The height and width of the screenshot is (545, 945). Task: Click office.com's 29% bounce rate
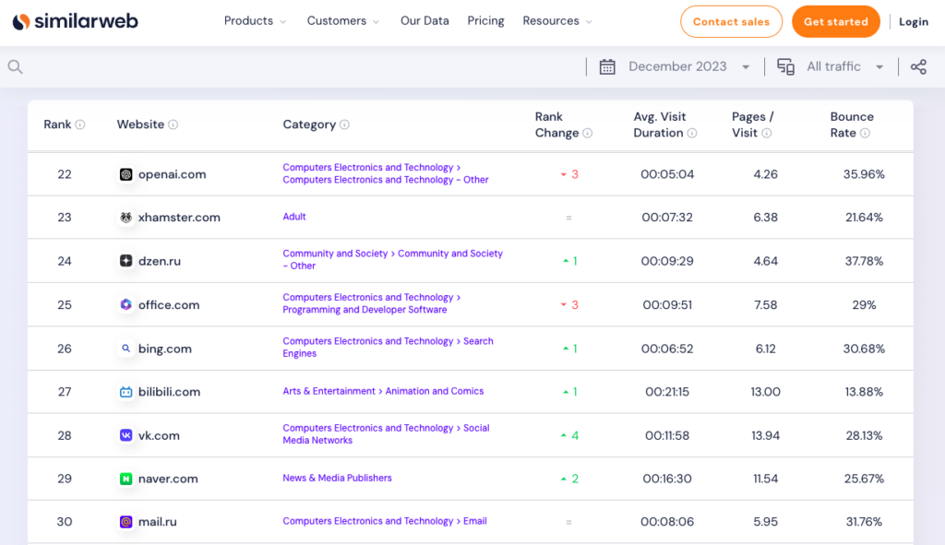tap(864, 304)
